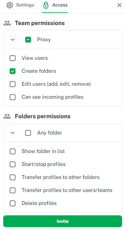Collapse the Any folder group chevron
Viewport: 125px width, 229px height.
click(x=13, y=133)
